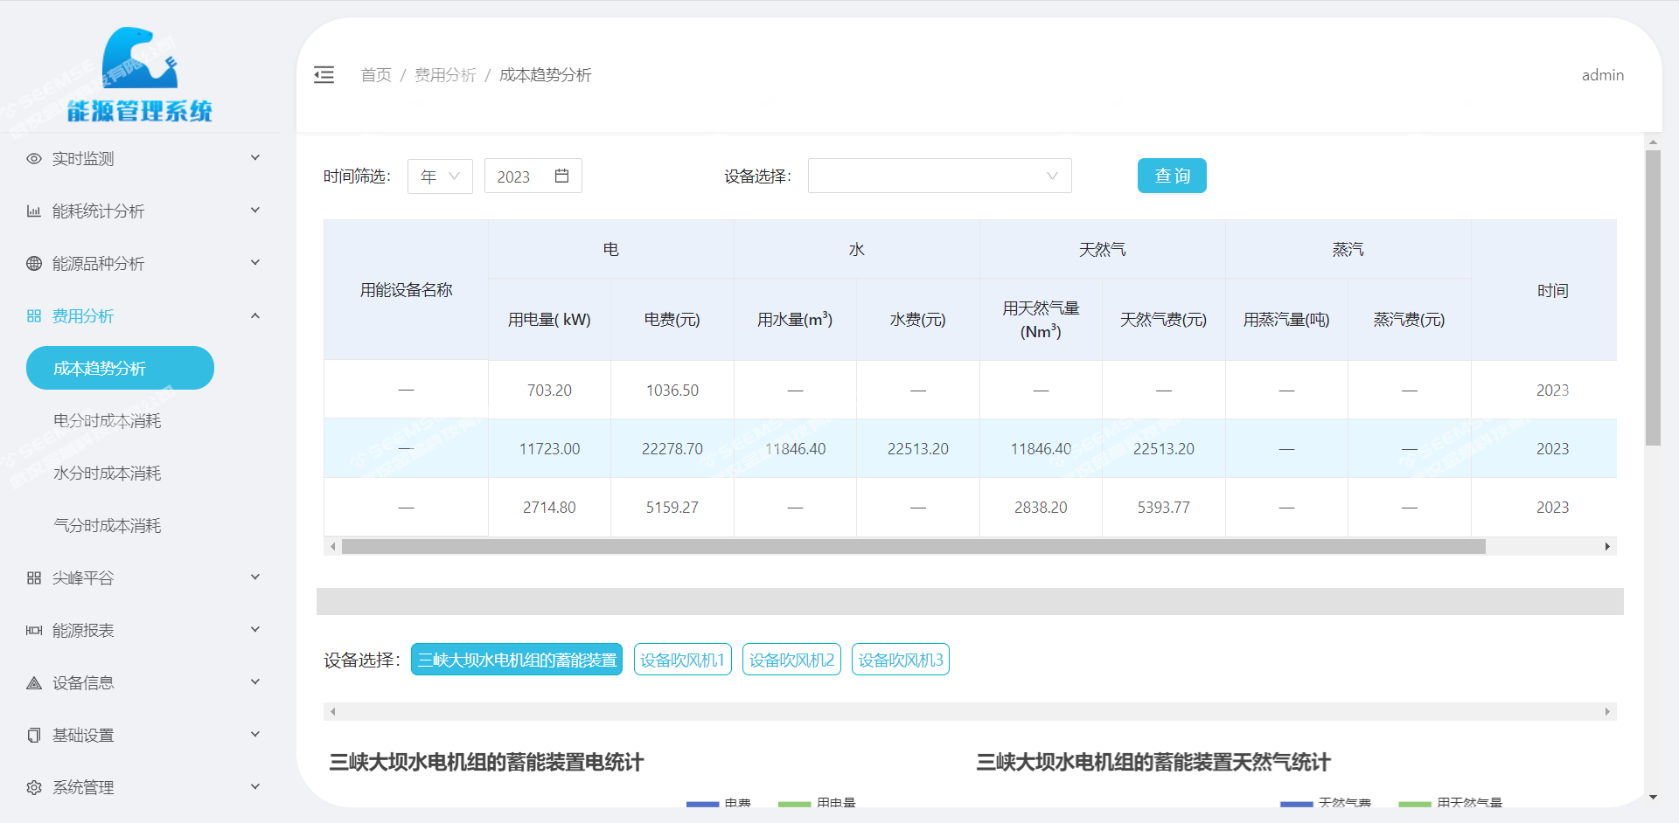Select device 设备吹风机3

point(901,660)
